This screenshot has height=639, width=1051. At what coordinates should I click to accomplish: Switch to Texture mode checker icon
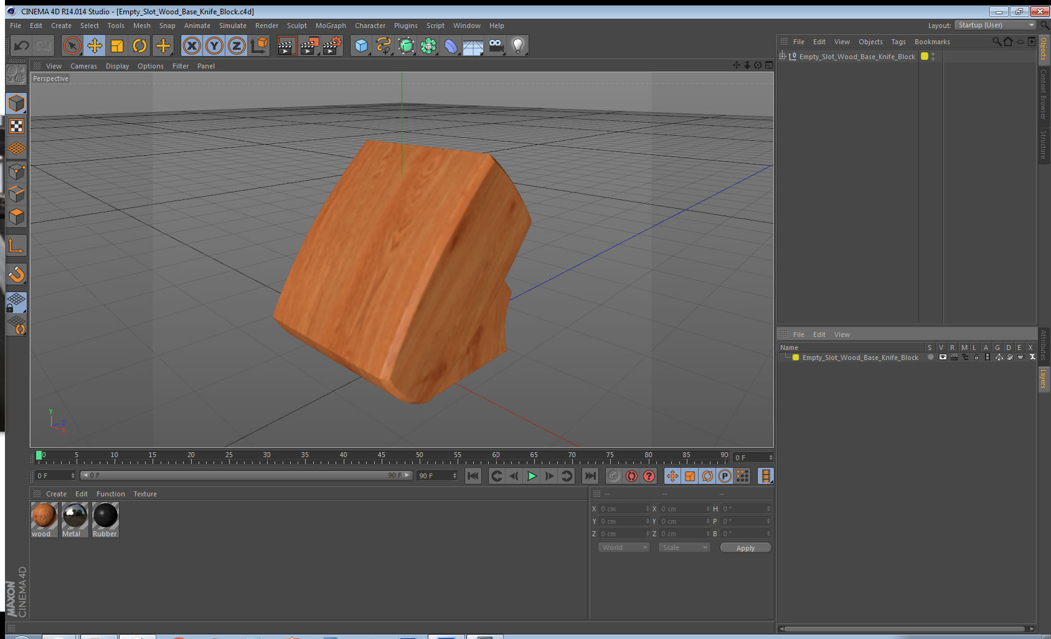coord(17,126)
